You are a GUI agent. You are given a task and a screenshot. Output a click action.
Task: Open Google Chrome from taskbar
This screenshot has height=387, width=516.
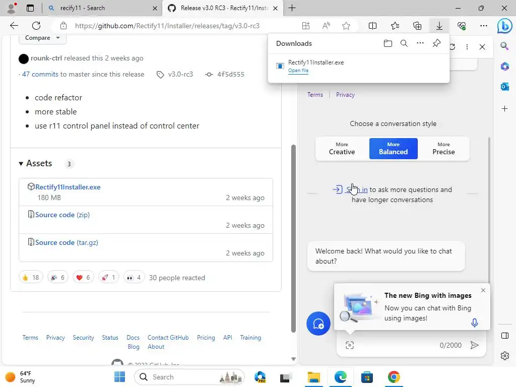coord(394,377)
